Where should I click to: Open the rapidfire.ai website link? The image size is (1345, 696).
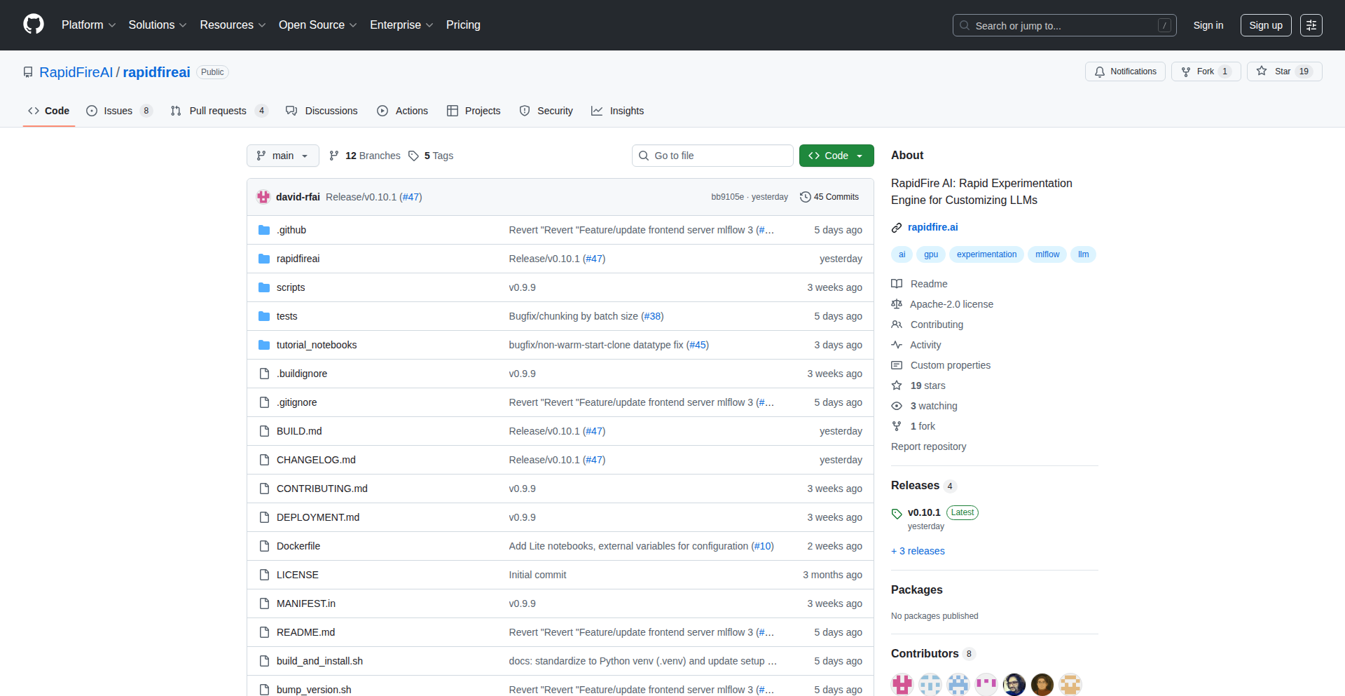932,227
